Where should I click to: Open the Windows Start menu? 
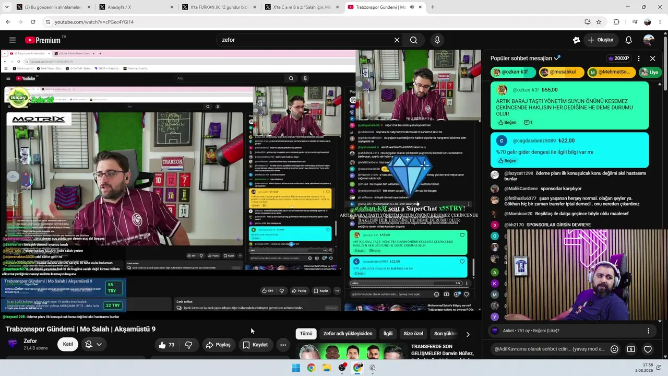(x=296, y=368)
